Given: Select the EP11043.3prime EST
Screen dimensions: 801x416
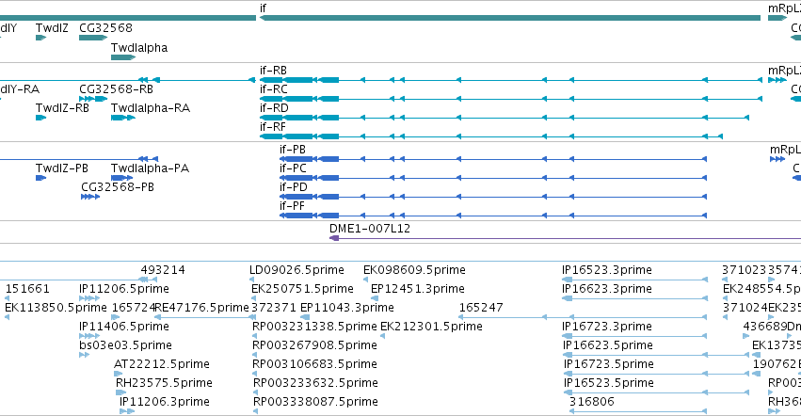Looking at the screenshot, I should (x=347, y=308).
